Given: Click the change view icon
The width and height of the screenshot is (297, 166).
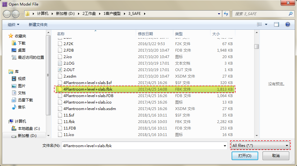Looking at the screenshot, I should pos(259,24).
